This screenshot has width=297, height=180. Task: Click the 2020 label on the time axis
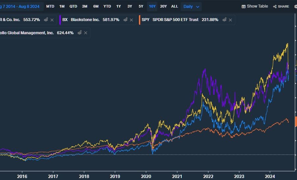point(146,177)
